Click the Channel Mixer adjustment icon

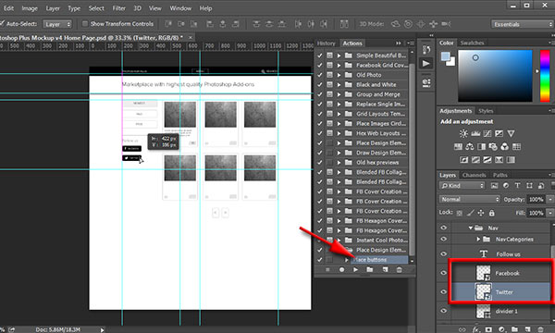point(505,146)
